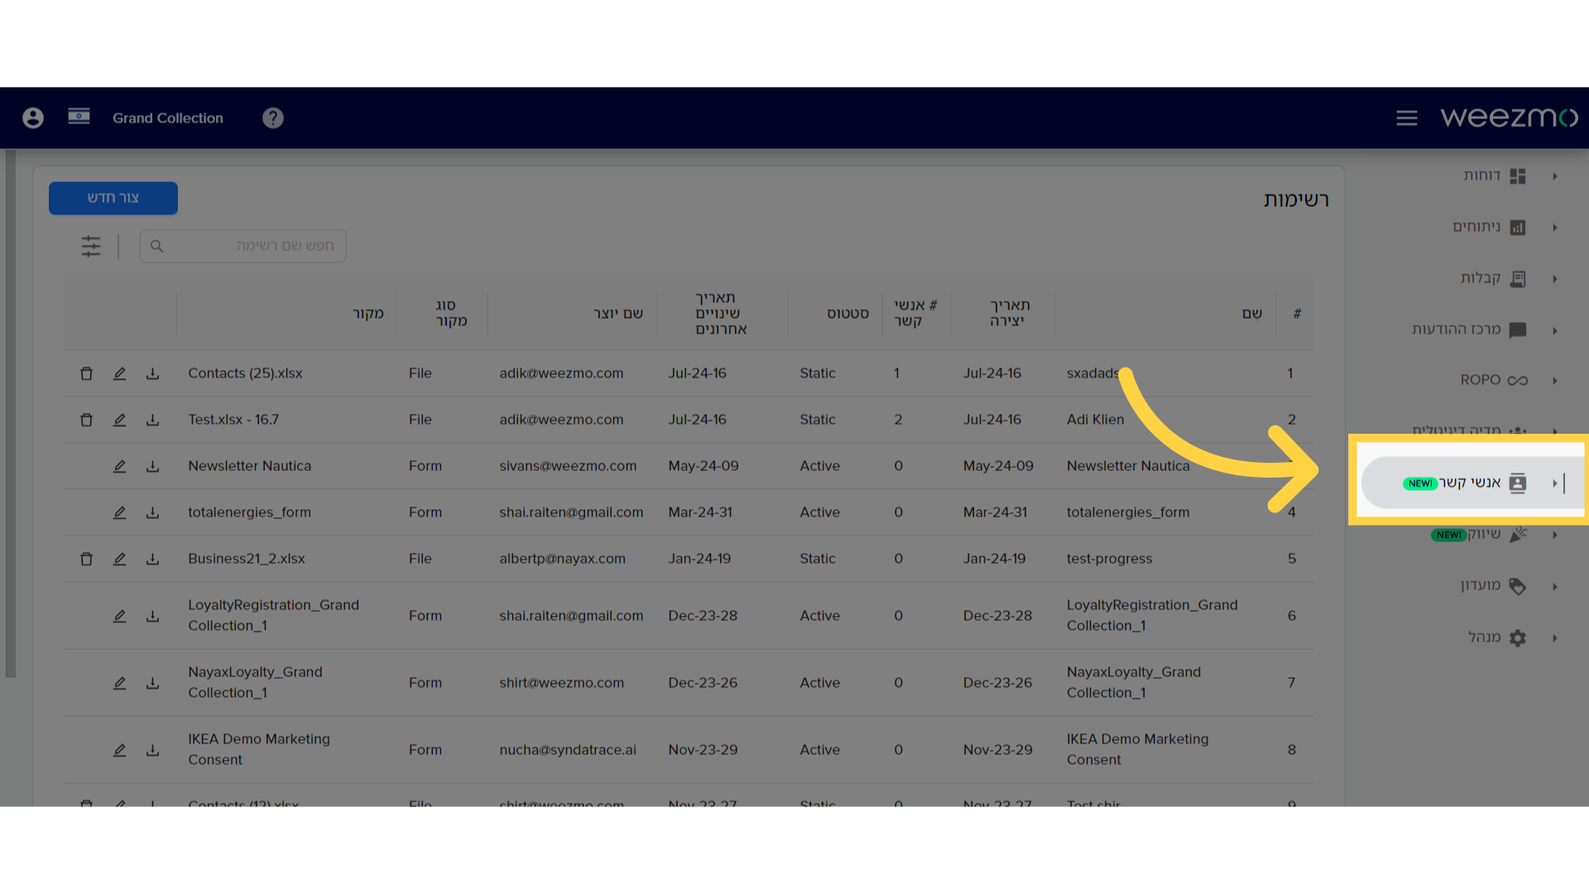The height and width of the screenshot is (894, 1589).
Task: Edit the Contacts (25).xlsx row
Action: (x=119, y=373)
